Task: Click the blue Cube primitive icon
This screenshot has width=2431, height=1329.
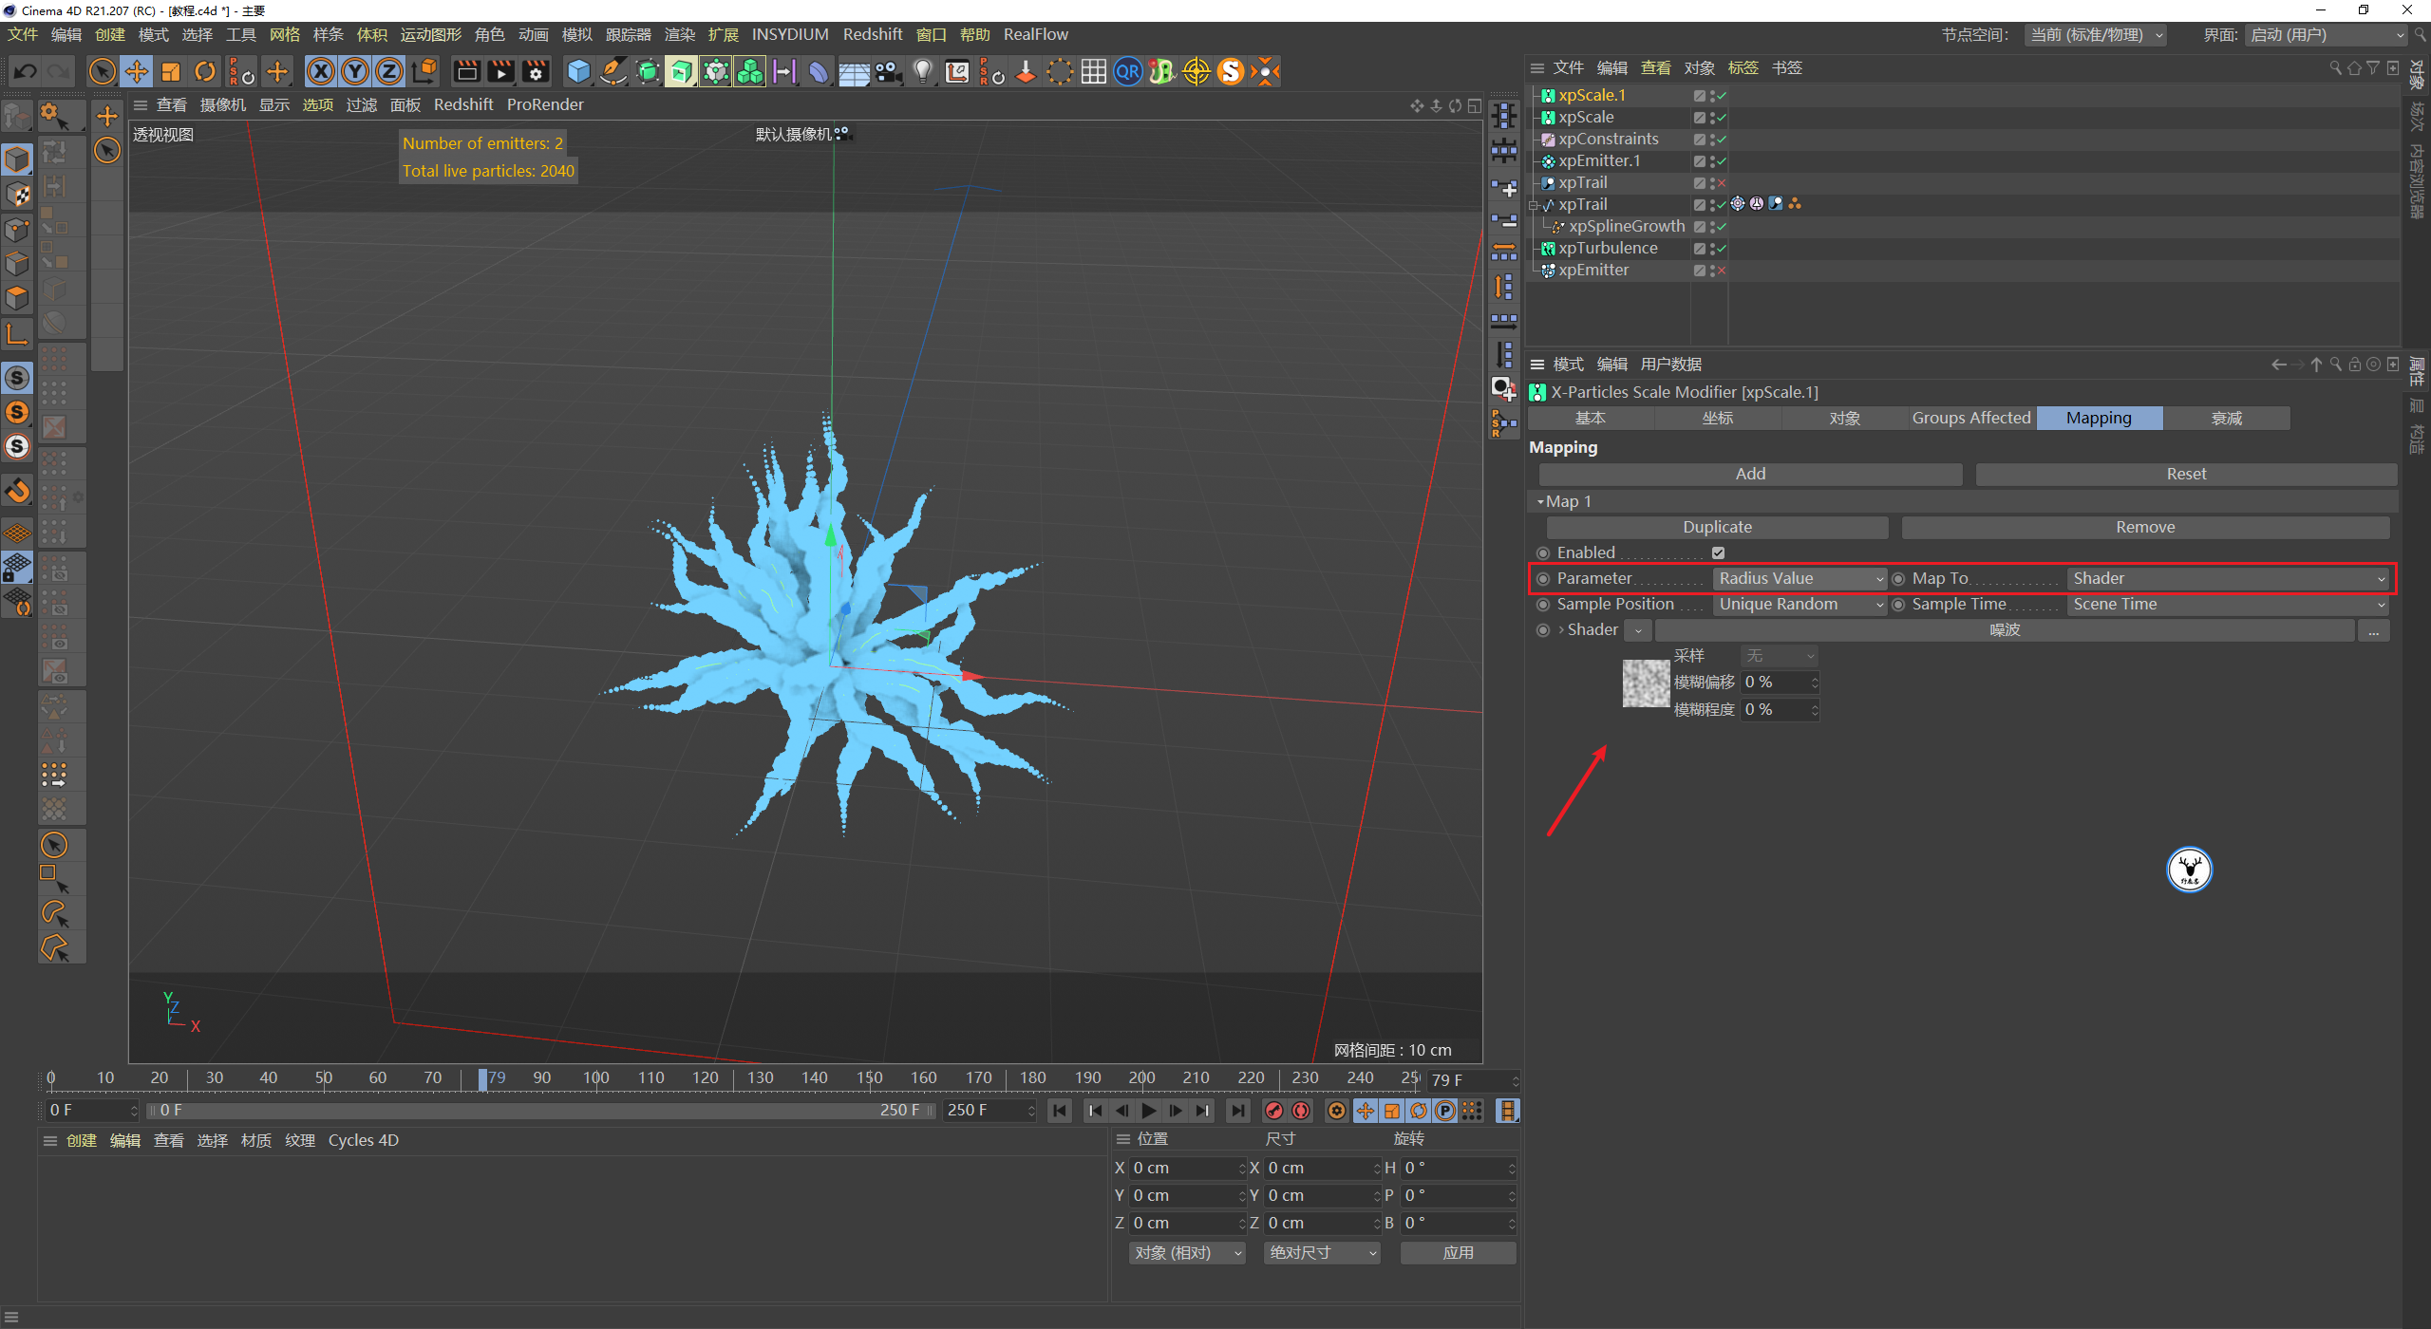Action: pyautogui.click(x=578, y=71)
